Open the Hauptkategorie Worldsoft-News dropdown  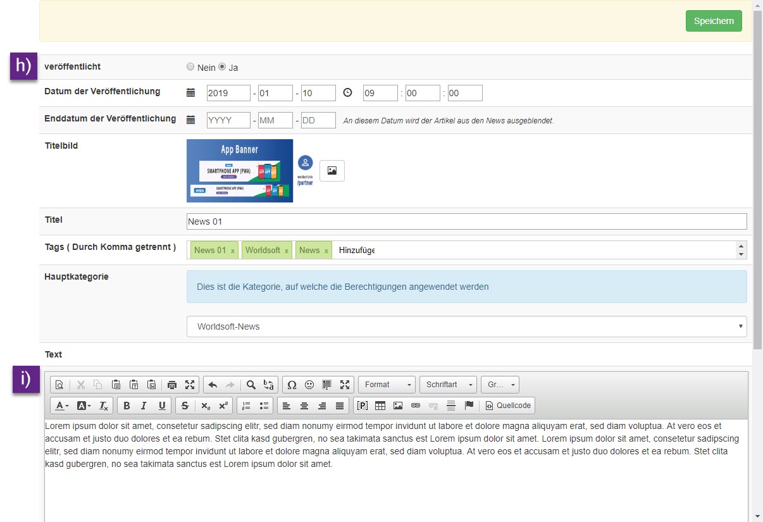point(467,326)
